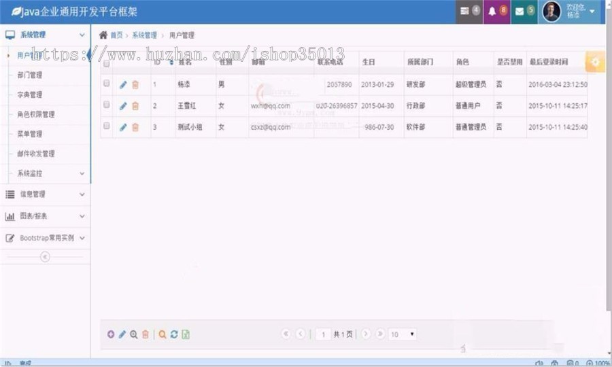
Task: Go to the previous page of the table
Action: tap(301, 334)
